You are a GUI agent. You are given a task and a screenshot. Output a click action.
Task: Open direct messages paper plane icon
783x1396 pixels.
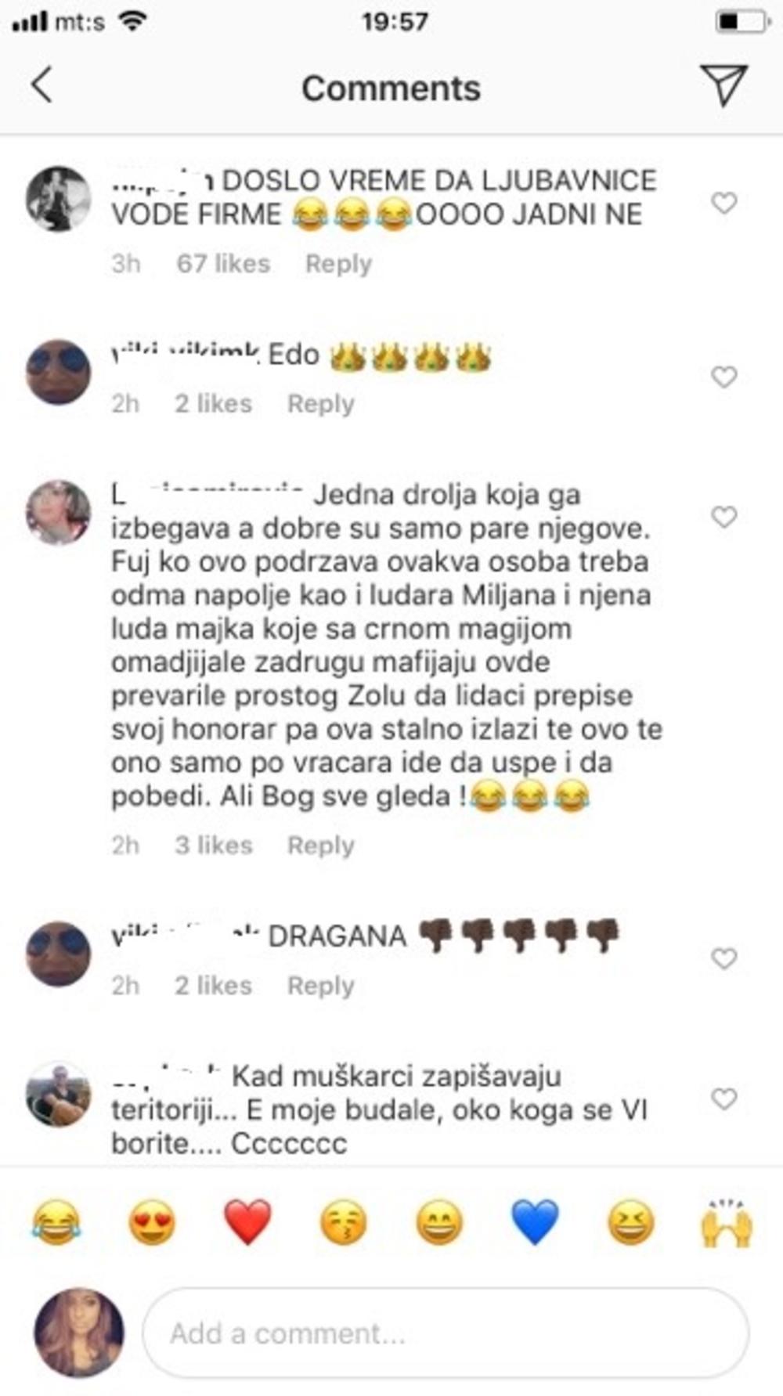click(723, 85)
